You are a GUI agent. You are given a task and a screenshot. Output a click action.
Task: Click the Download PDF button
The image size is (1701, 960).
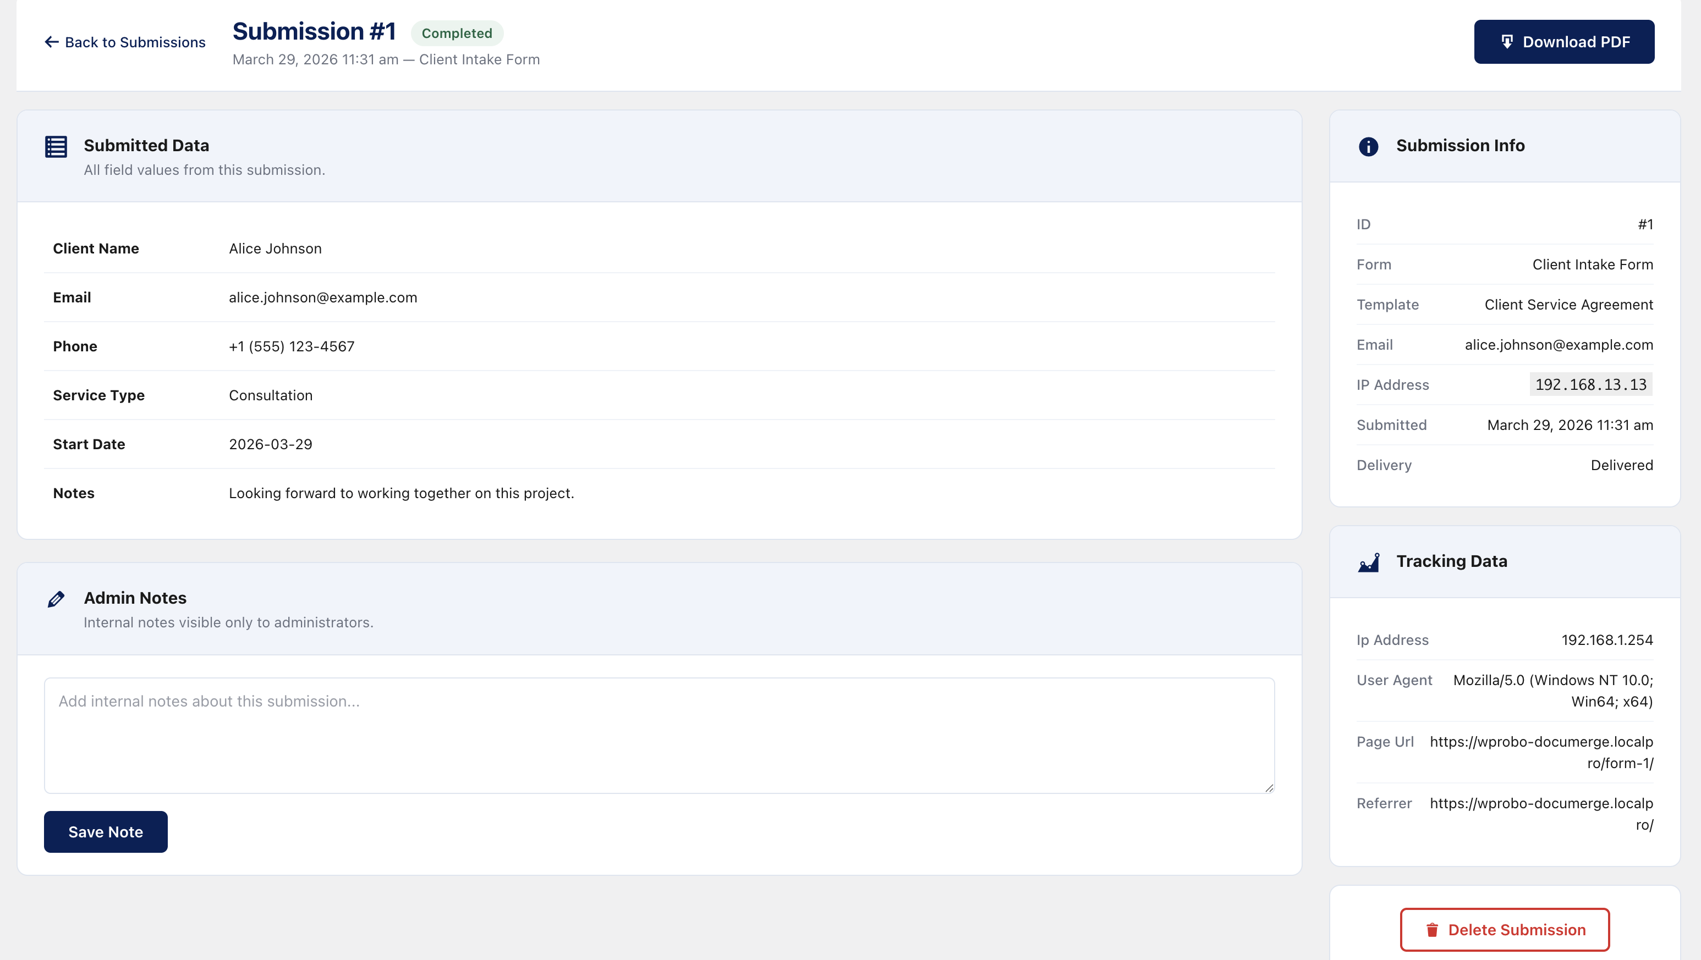[1563, 42]
